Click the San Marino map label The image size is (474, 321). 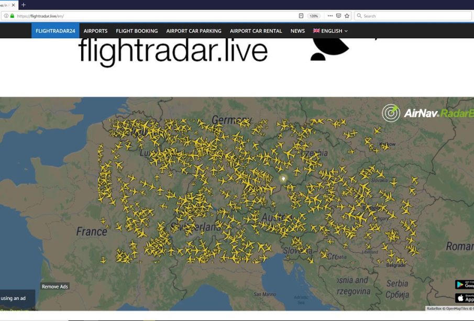tap(265, 294)
